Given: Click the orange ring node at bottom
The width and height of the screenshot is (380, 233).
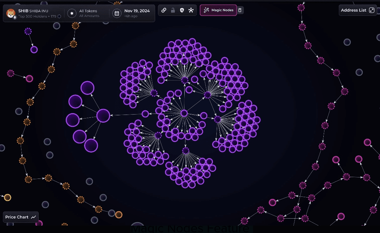Looking at the screenshot, I should [x=119, y=214].
